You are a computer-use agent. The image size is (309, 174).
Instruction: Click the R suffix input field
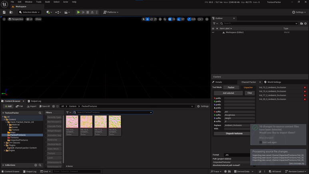pos(239,112)
